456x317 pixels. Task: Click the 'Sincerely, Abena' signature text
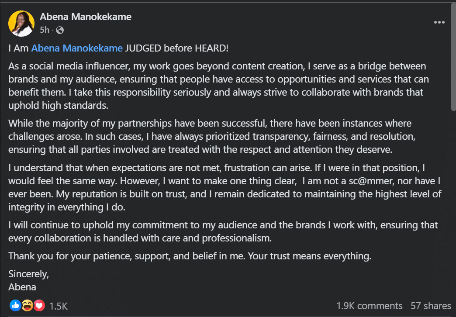pyautogui.click(x=28, y=280)
